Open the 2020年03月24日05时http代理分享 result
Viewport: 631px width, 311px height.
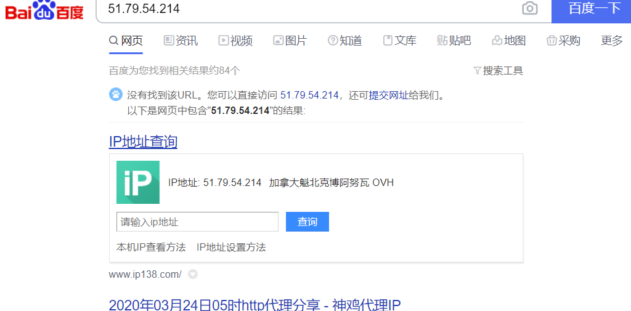254,305
